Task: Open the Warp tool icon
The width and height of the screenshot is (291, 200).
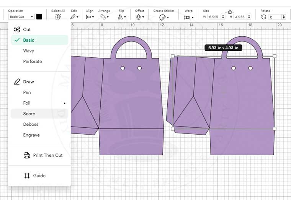Action: click(188, 17)
